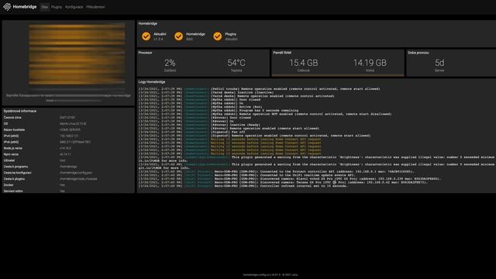The image size is (496, 279).
Task: Click the Npm verze row label
Action: (x=11, y=154)
